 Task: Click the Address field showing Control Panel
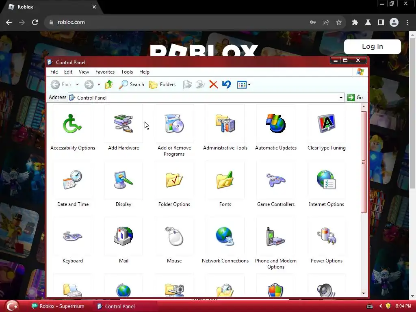tap(206, 97)
